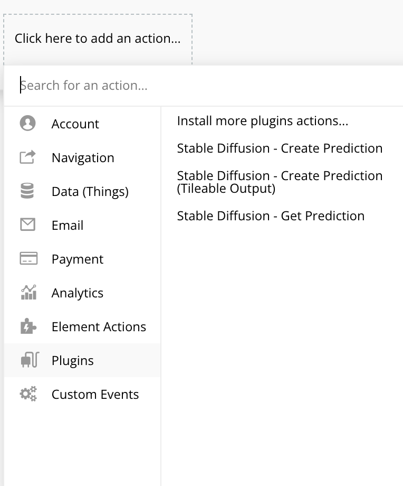
Task: Click the Account person icon
Action: pyautogui.click(x=27, y=124)
